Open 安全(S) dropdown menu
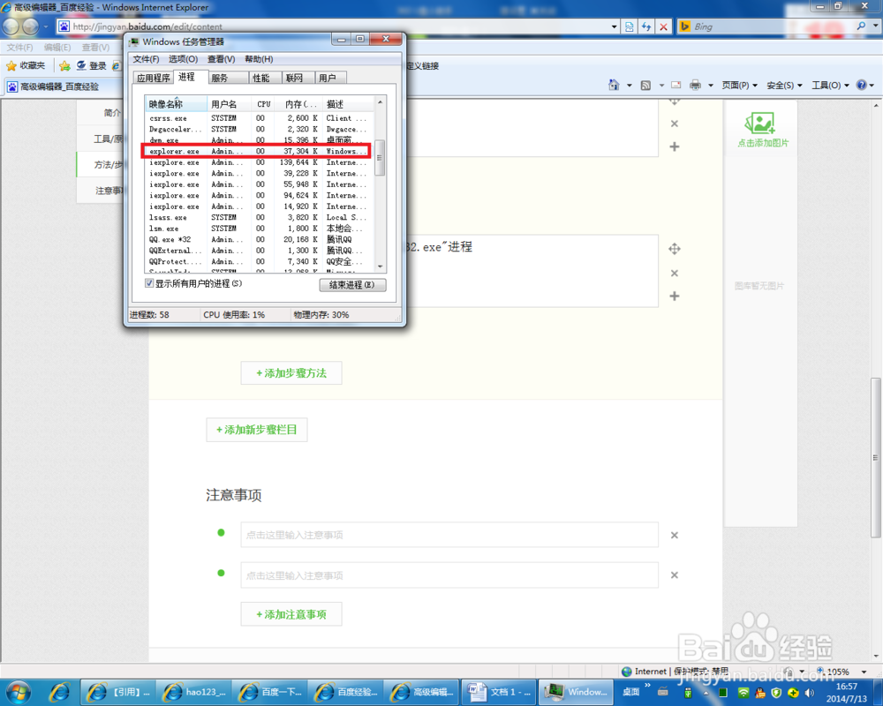 (784, 85)
